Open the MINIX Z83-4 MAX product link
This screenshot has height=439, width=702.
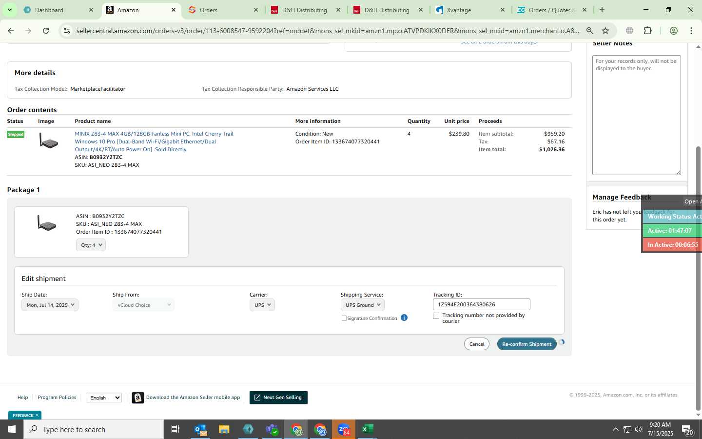coord(154,141)
